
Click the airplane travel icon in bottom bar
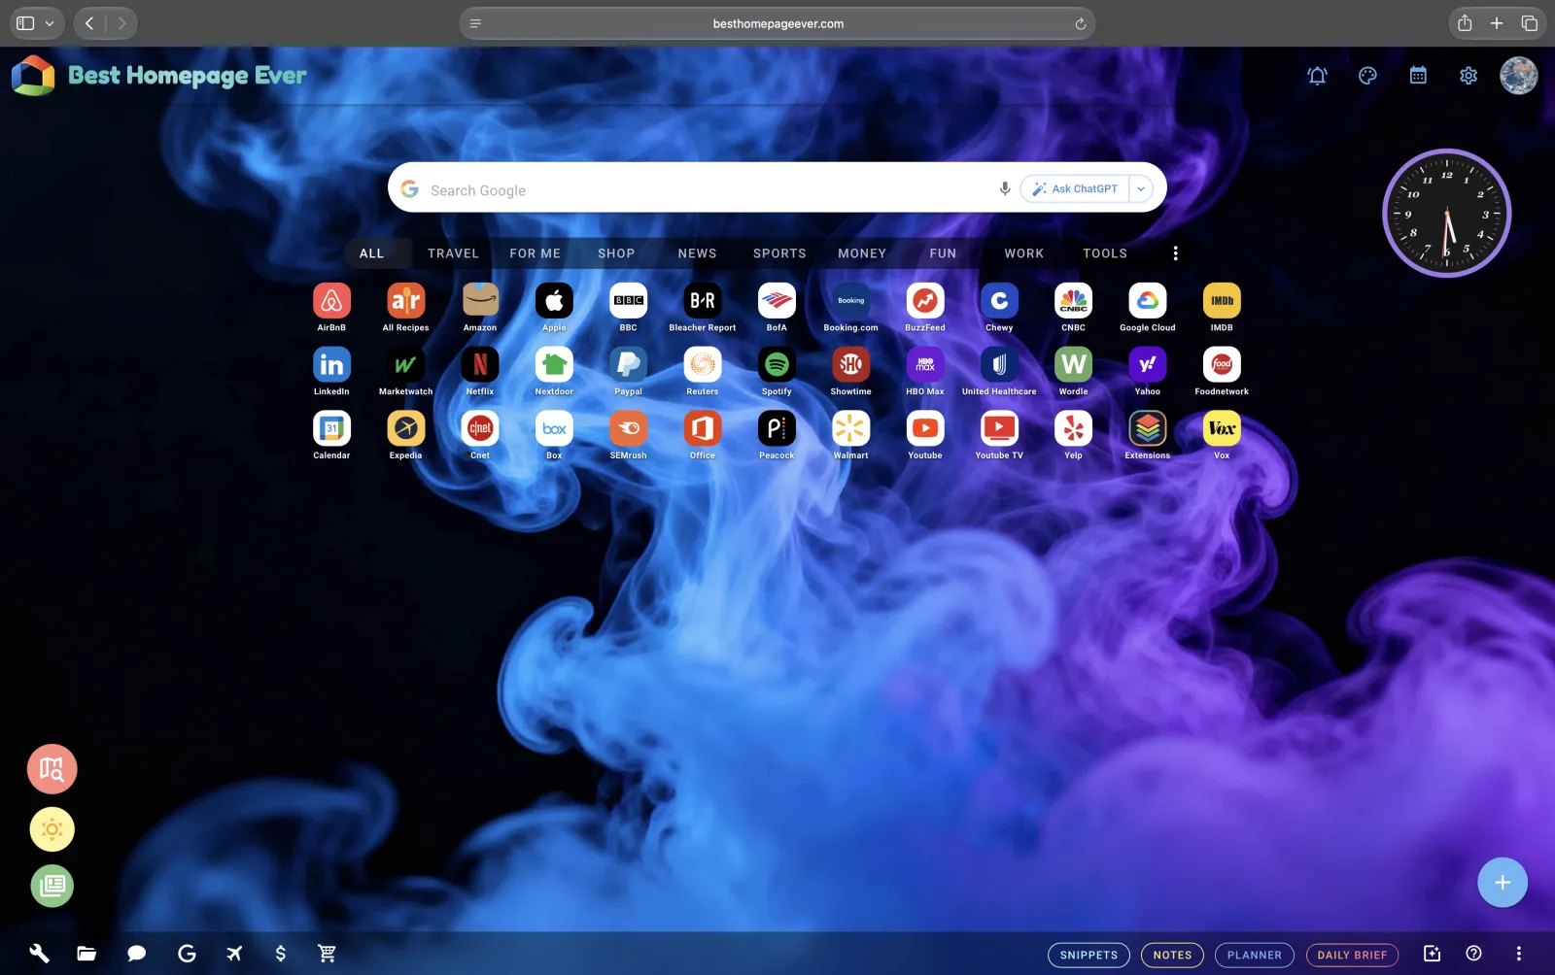234,954
